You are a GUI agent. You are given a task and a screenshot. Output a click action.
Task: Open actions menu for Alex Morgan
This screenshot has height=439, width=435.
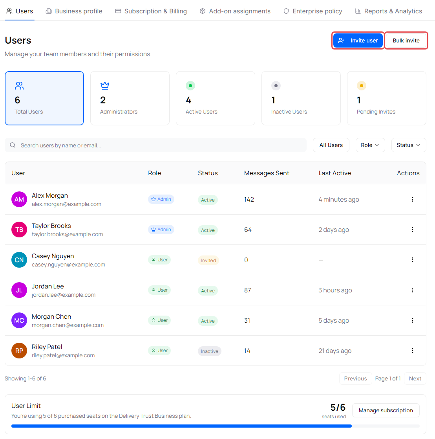point(412,199)
